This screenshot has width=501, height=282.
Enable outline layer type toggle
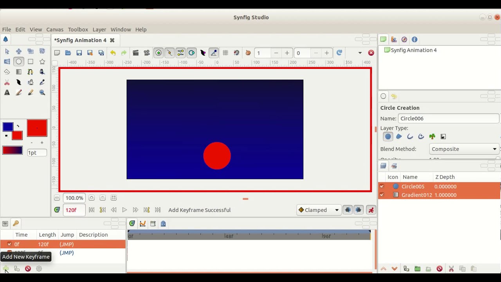pos(410,136)
